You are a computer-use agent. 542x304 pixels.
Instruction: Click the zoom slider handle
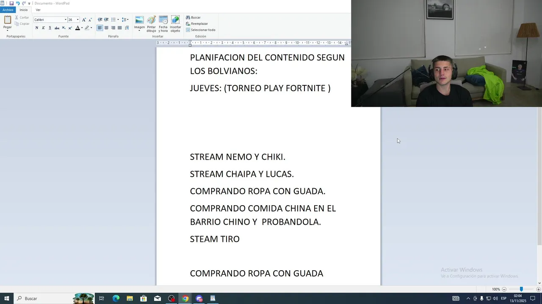[521, 289]
